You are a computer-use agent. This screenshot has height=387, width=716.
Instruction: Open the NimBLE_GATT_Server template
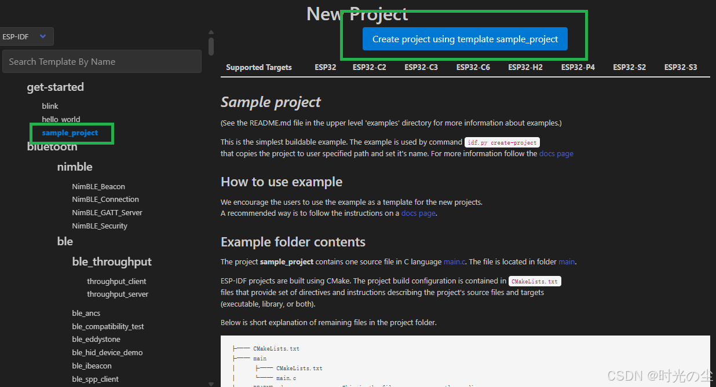click(107, 212)
